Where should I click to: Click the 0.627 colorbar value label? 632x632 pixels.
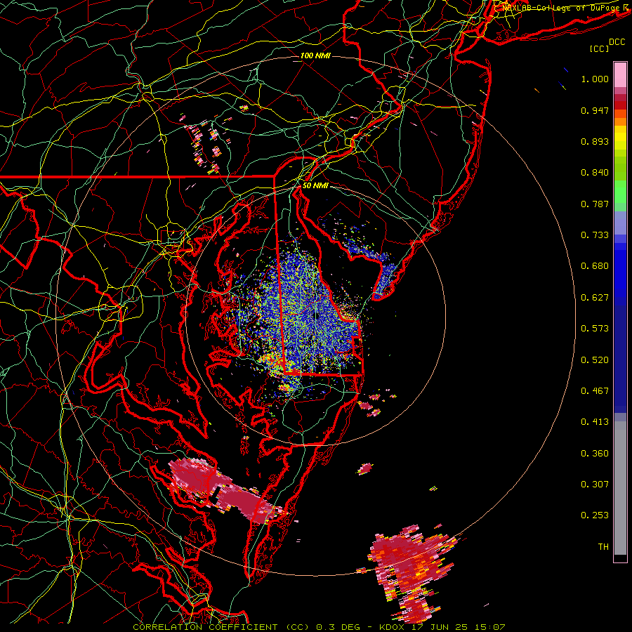pyautogui.click(x=595, y=298)
